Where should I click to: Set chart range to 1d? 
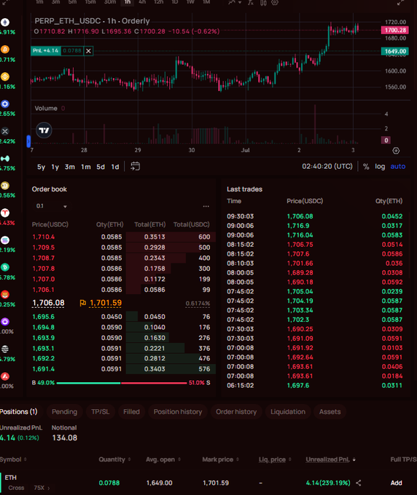[x=115, y=167]
